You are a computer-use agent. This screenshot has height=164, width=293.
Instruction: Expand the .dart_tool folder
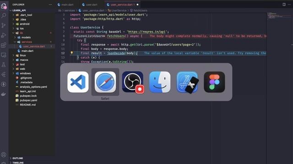click(26, 15)
